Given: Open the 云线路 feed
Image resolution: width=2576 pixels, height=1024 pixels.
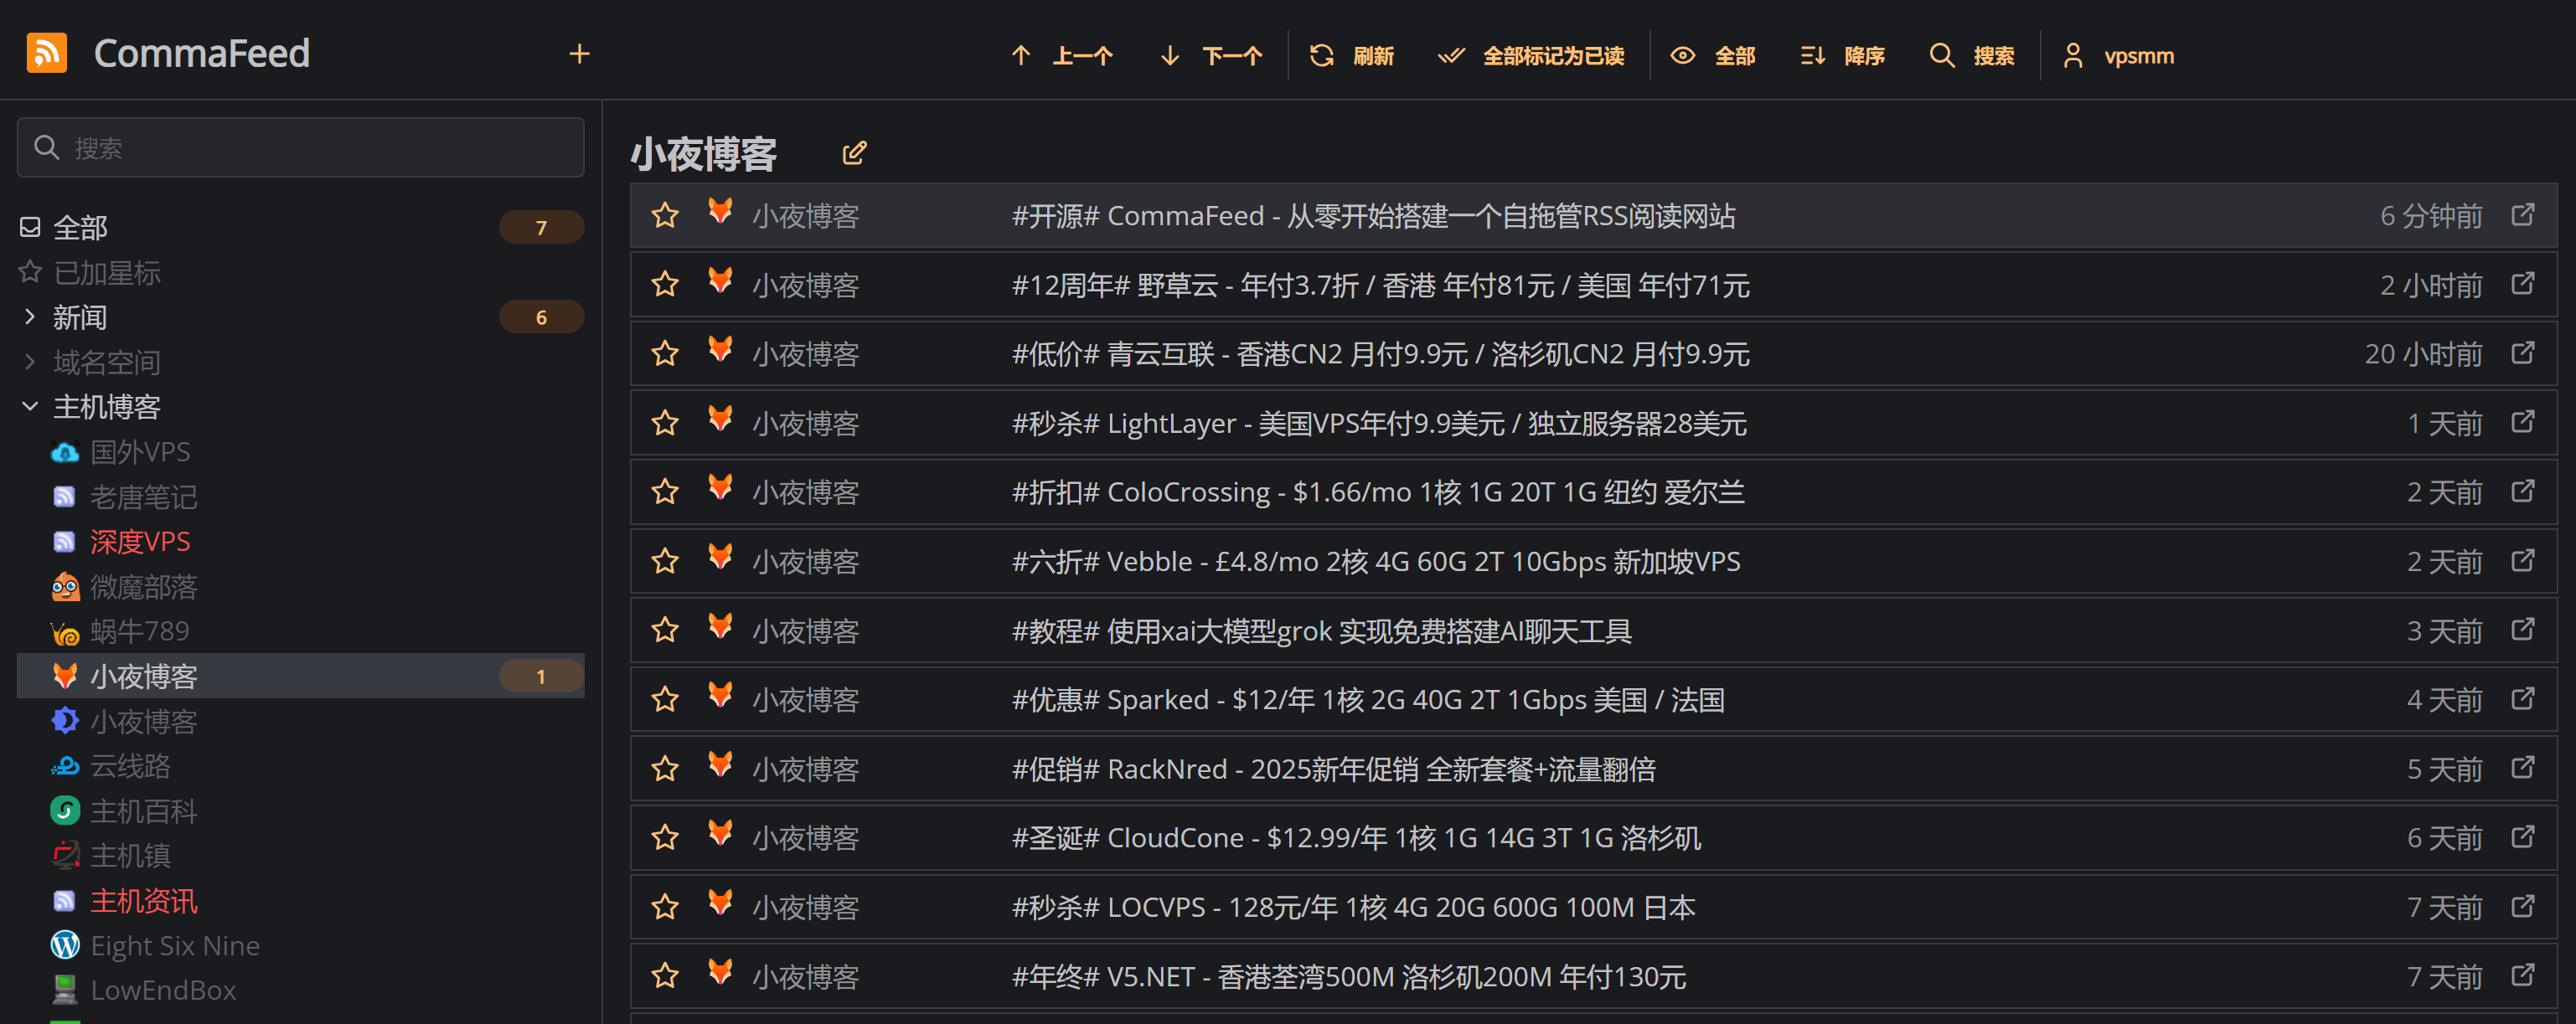Looking at the screenshot, I should coord(300,766).
